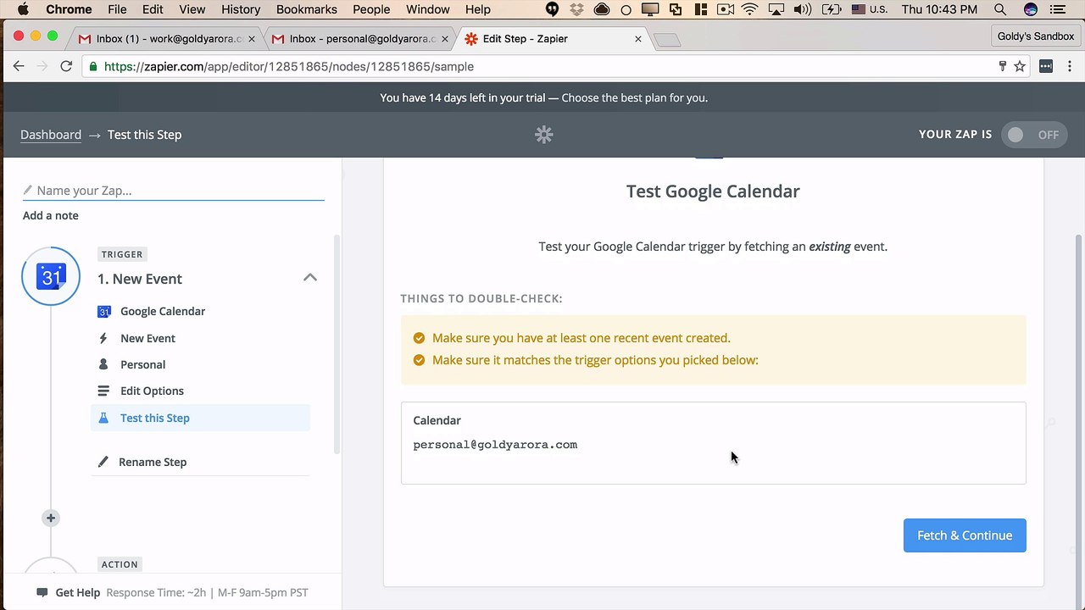Open the Bookmarks menu

307,9
